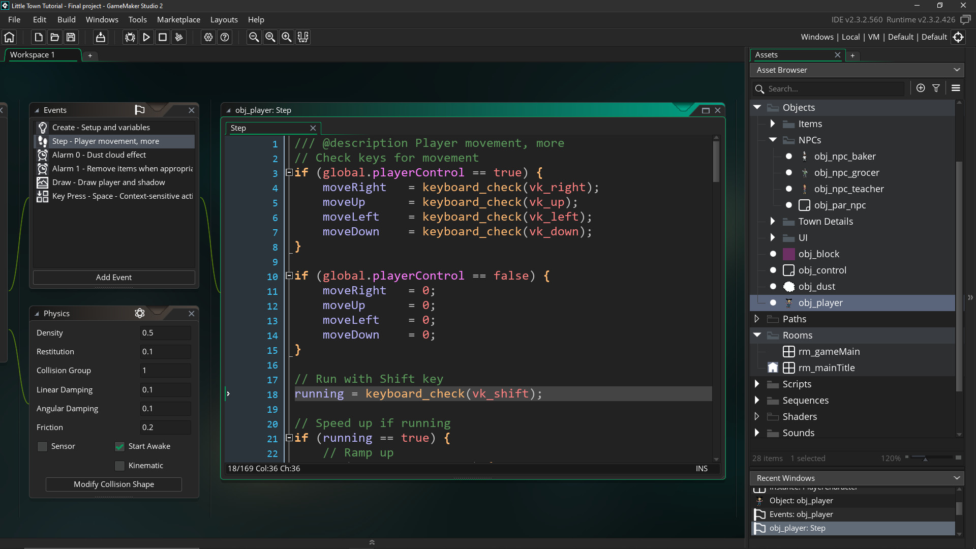976x549 pixels.
Task: Toggle the Kinematic checkbox in Physics panel
Action: 118,465
